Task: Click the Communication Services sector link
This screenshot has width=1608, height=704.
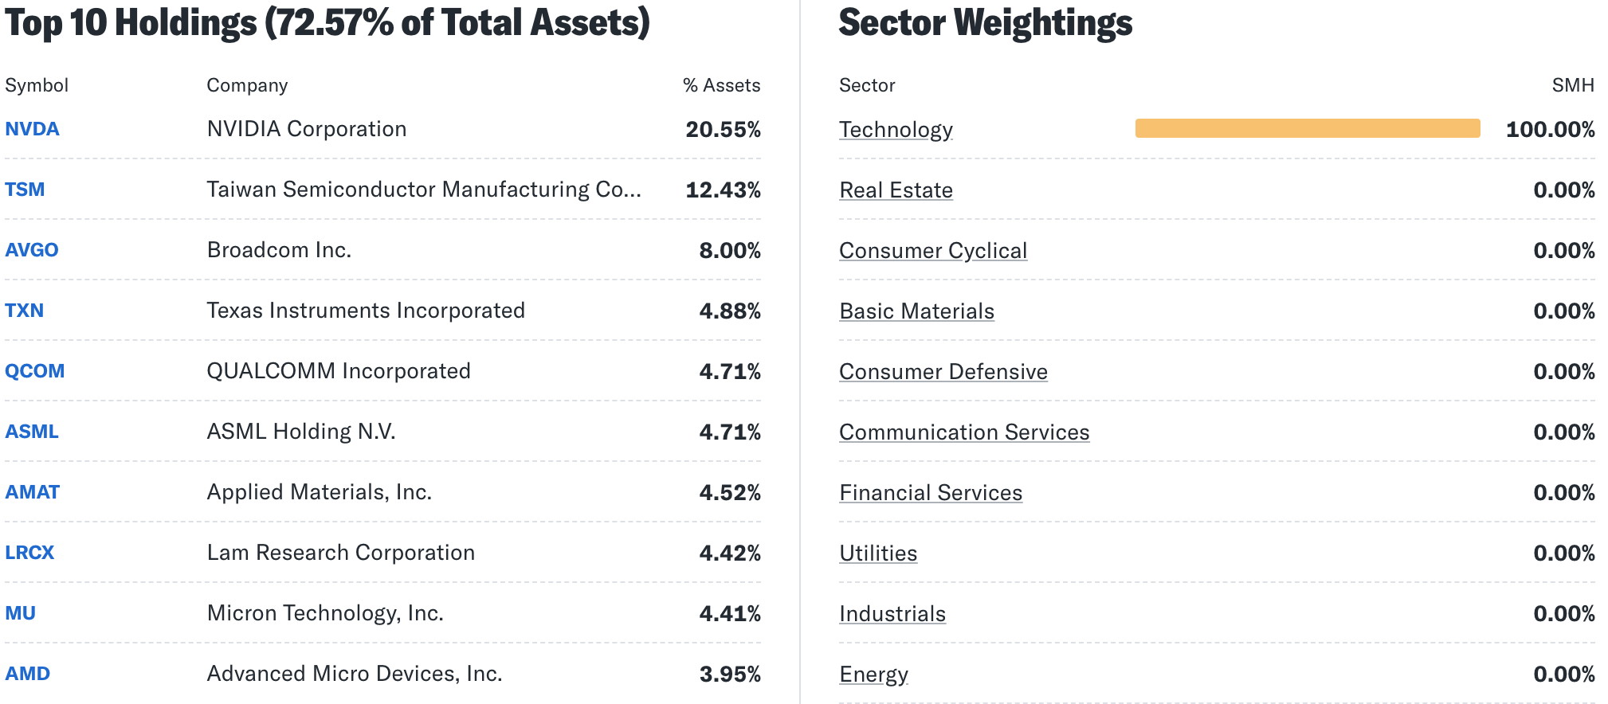Action: click(x=964, y=432)
